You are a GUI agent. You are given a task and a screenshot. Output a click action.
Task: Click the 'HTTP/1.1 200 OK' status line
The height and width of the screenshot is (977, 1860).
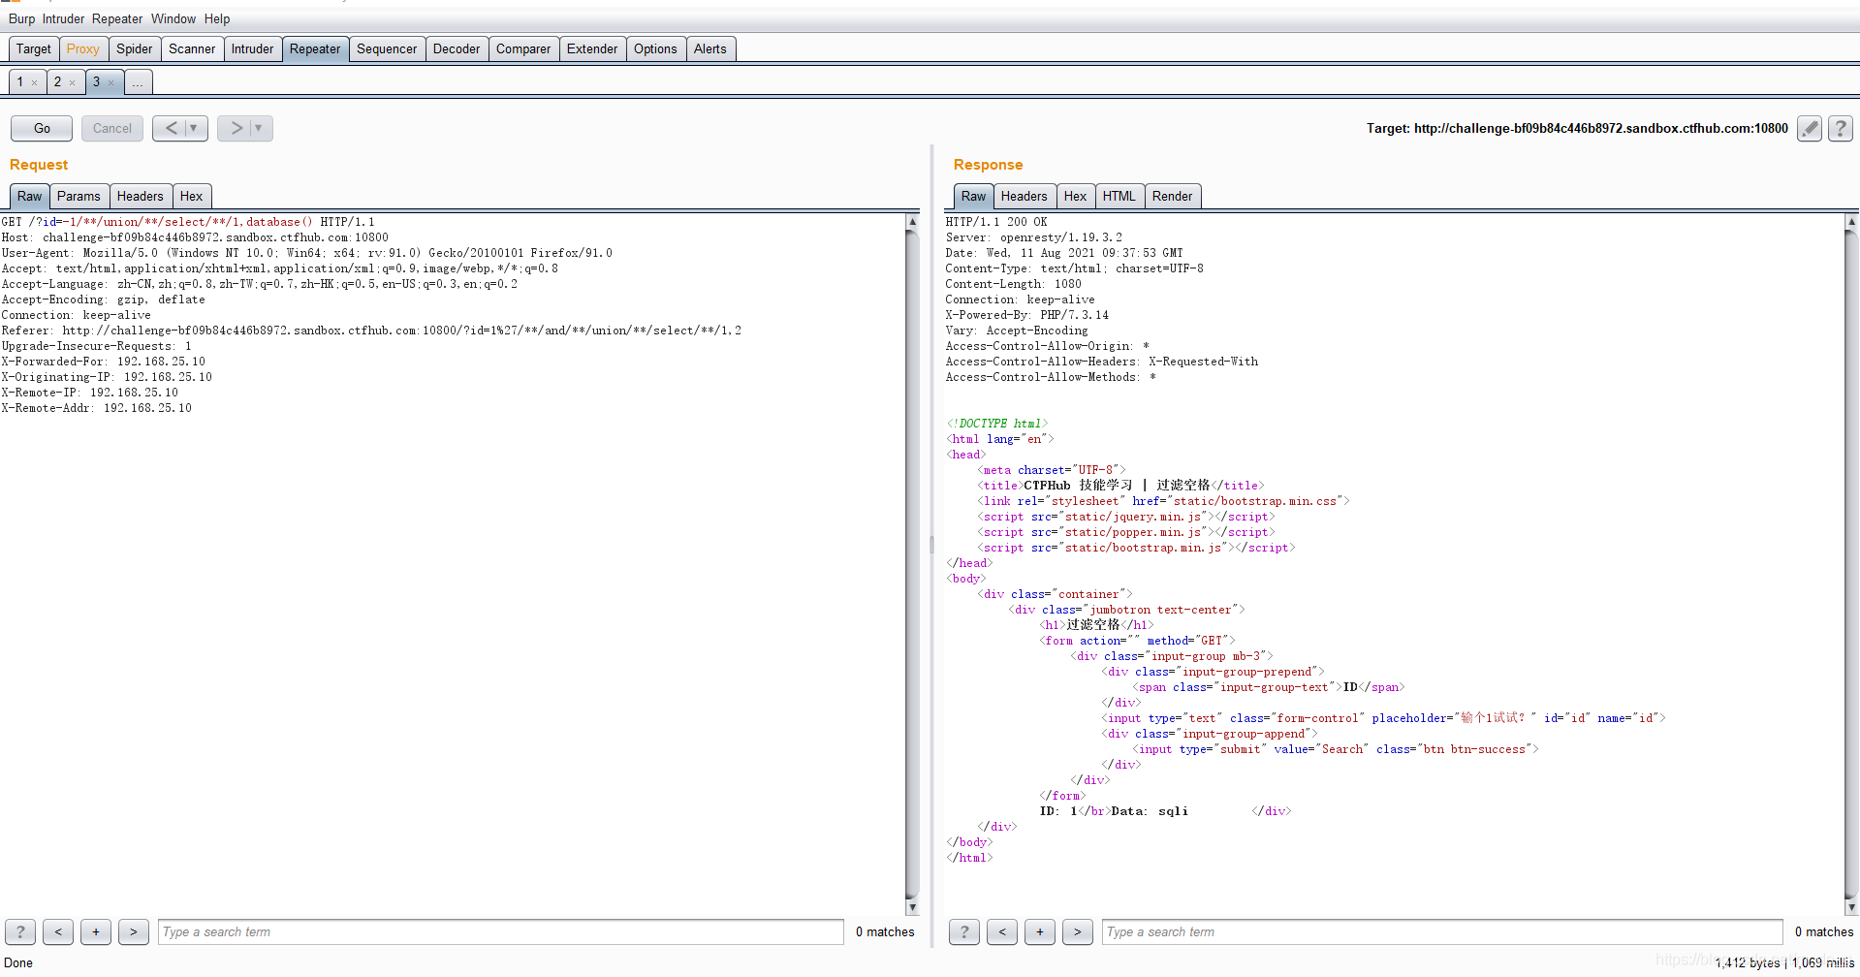click(996, 222)
